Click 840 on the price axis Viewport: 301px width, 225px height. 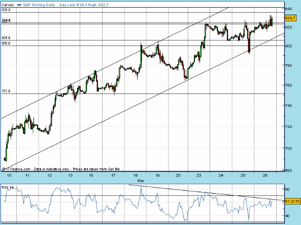pos(288,9)
